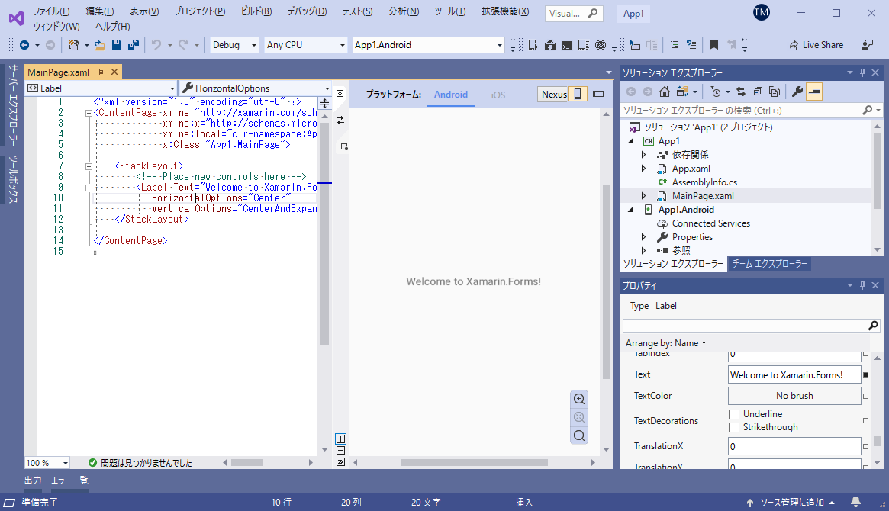Click Sync with Active Document arrows icon
Image resolution: width=889 pixels, height=511 pixels.
tap(740, 92)
